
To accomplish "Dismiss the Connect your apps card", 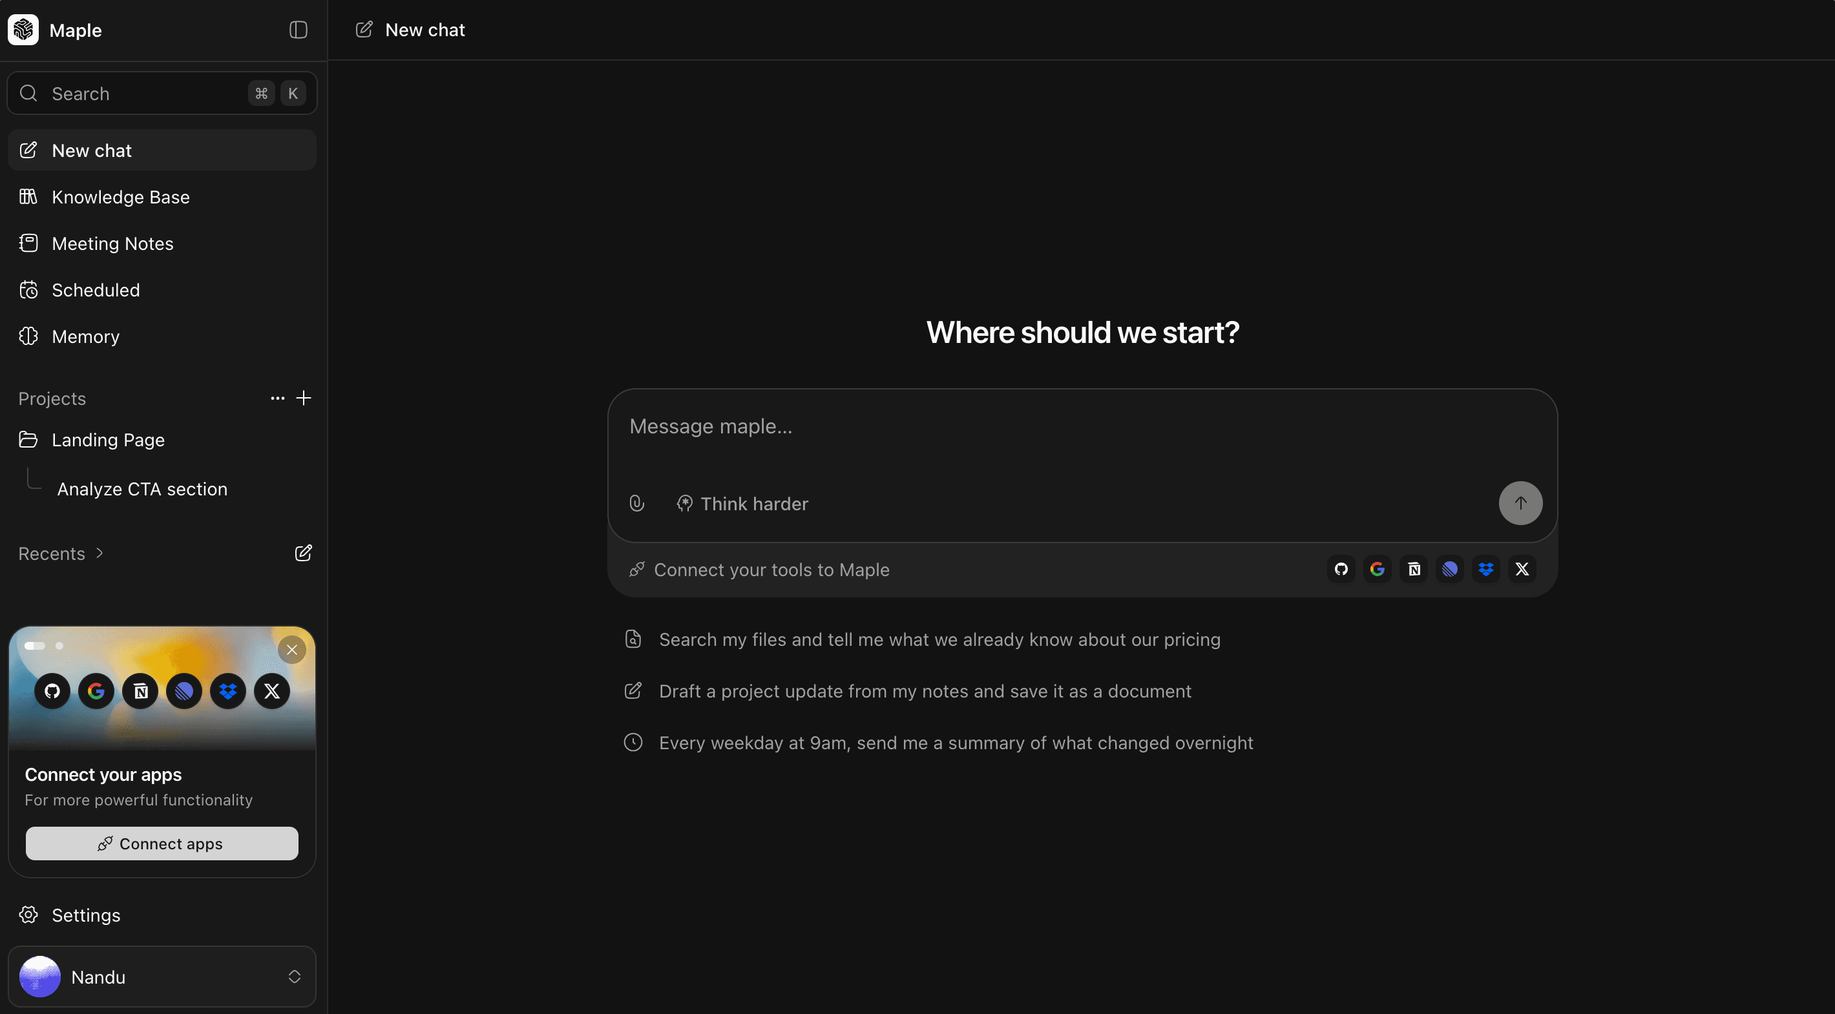I will (x=292, y=650).
